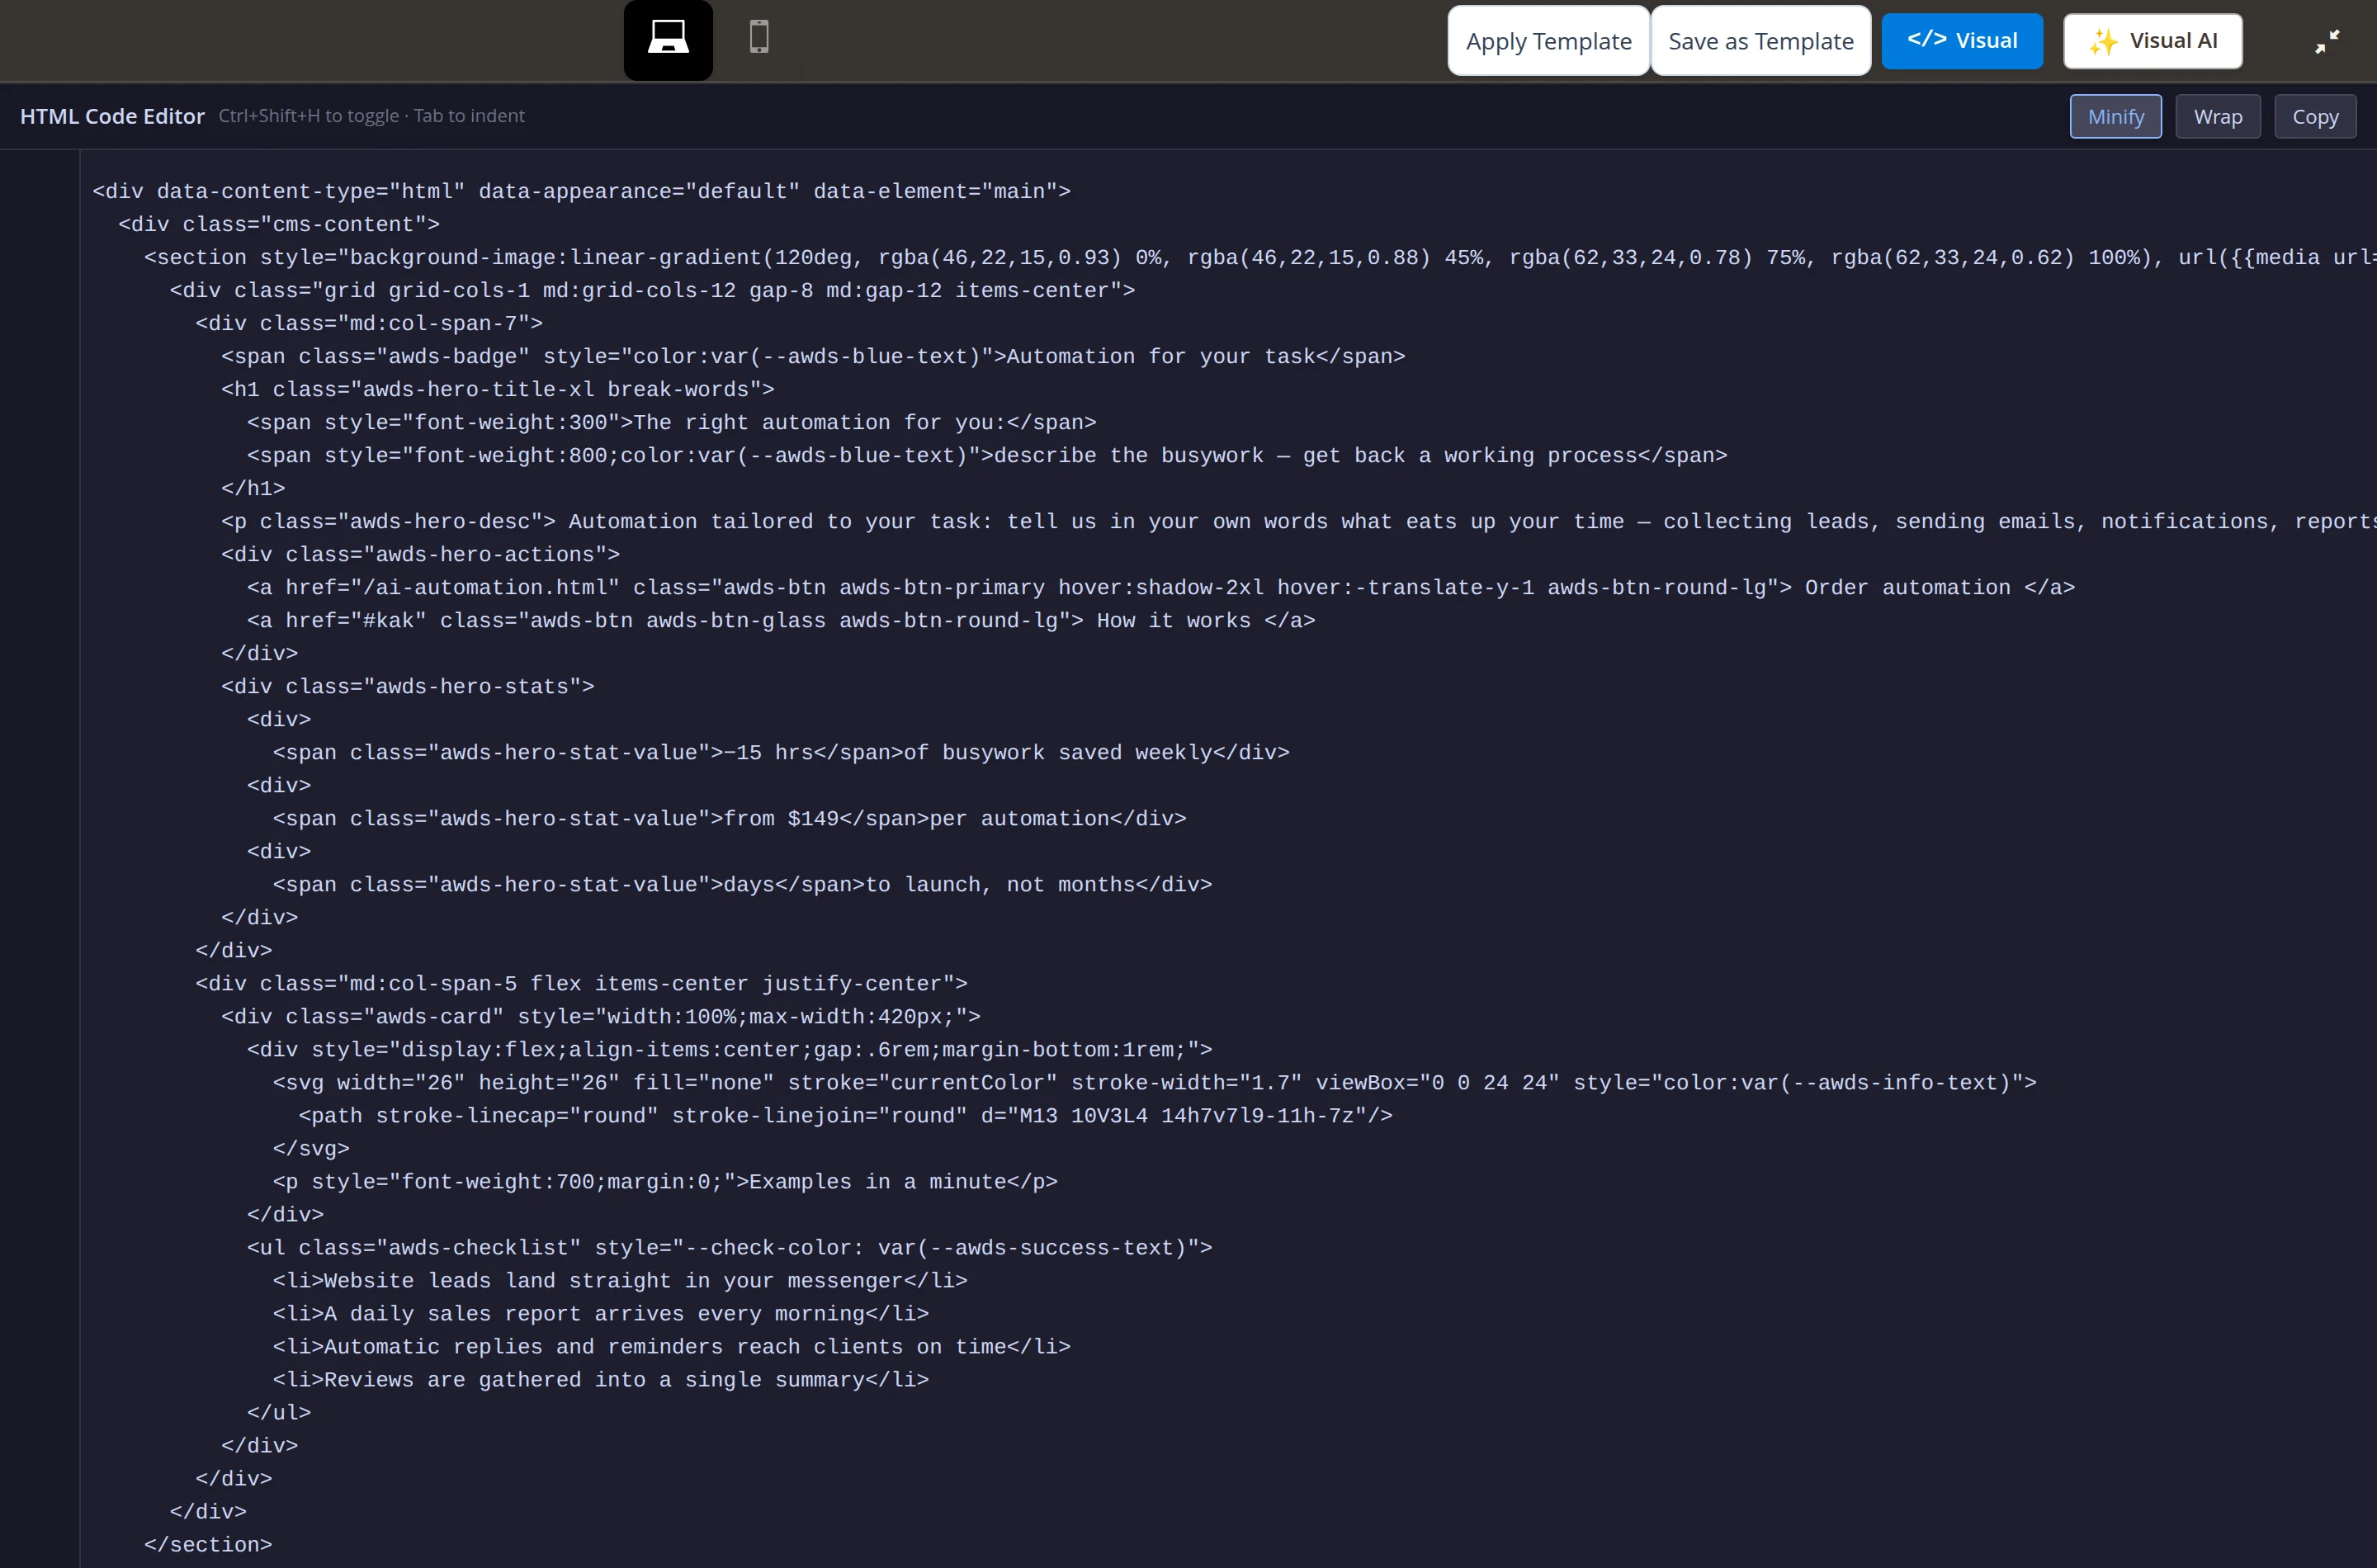Click the closing </section> tag line

click(208, 1544)
